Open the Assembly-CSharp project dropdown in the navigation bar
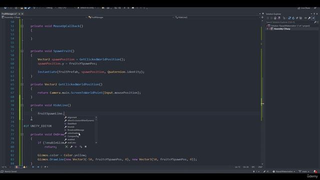This screenshot has height=180, width=320. [x=44, y=17]
